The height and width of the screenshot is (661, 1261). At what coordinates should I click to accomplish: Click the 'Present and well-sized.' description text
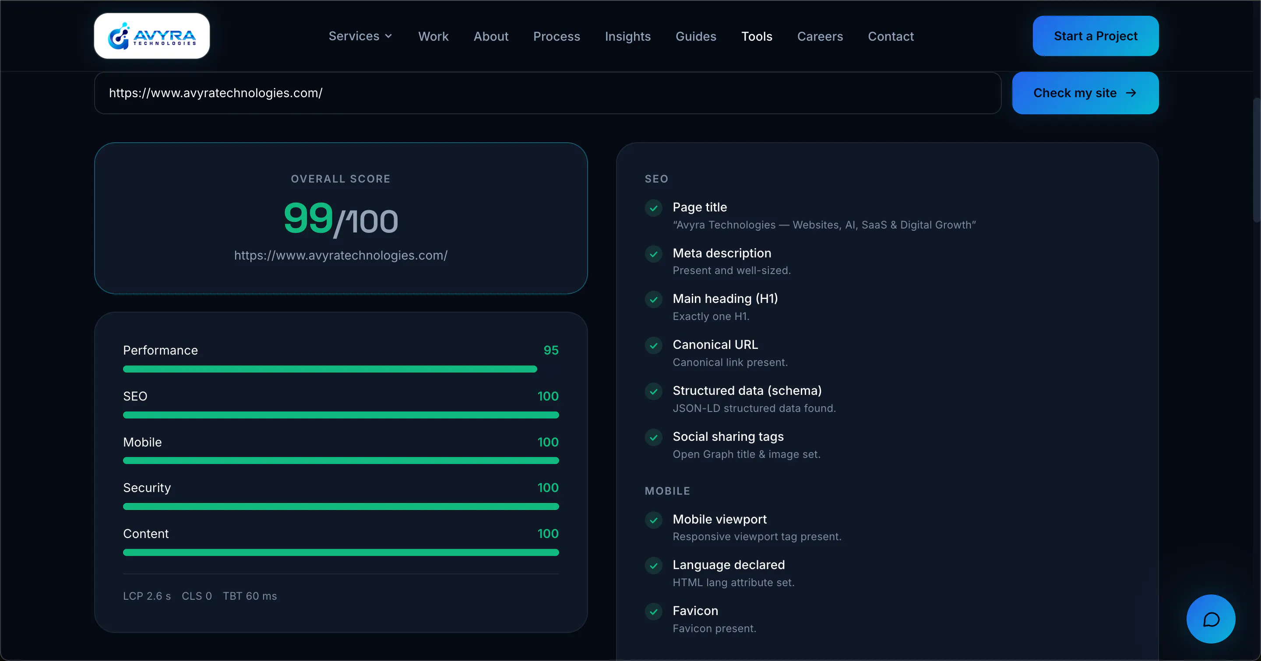[732, 271]
